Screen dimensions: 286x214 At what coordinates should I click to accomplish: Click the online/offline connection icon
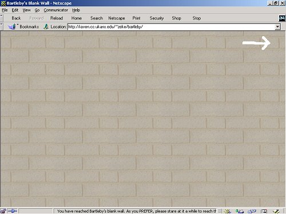coord(13,211)
